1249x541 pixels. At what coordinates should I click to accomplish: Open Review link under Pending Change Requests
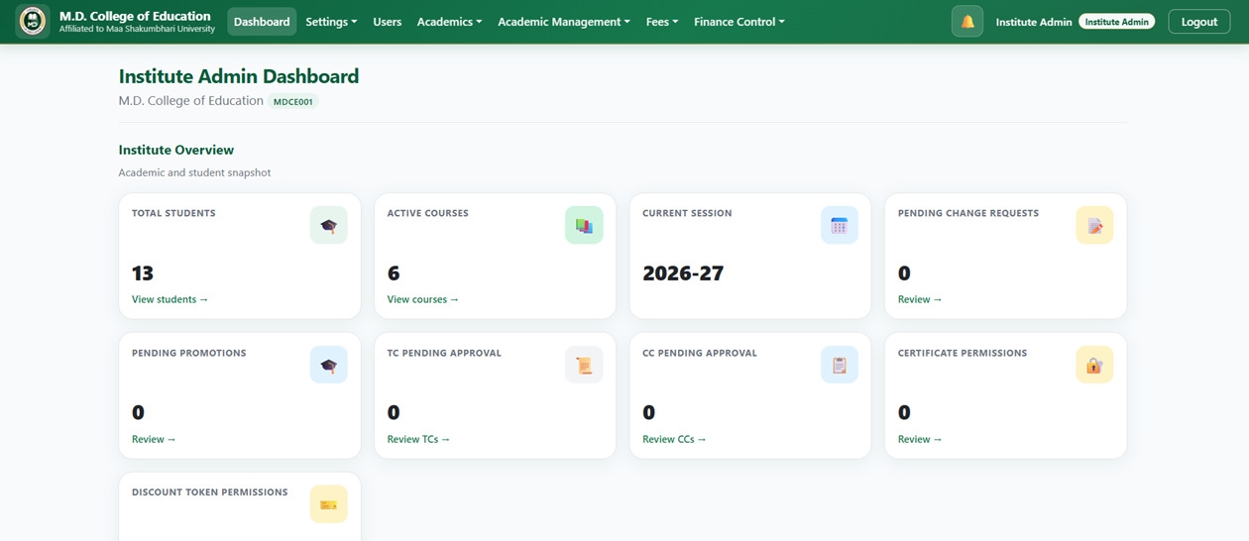point(920,299)
